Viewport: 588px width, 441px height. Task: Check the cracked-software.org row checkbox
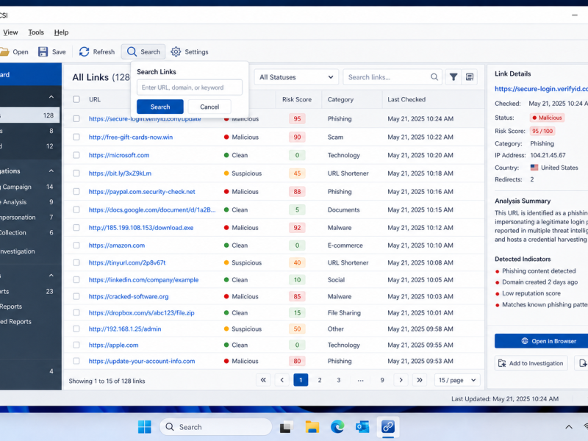(76, 296)
